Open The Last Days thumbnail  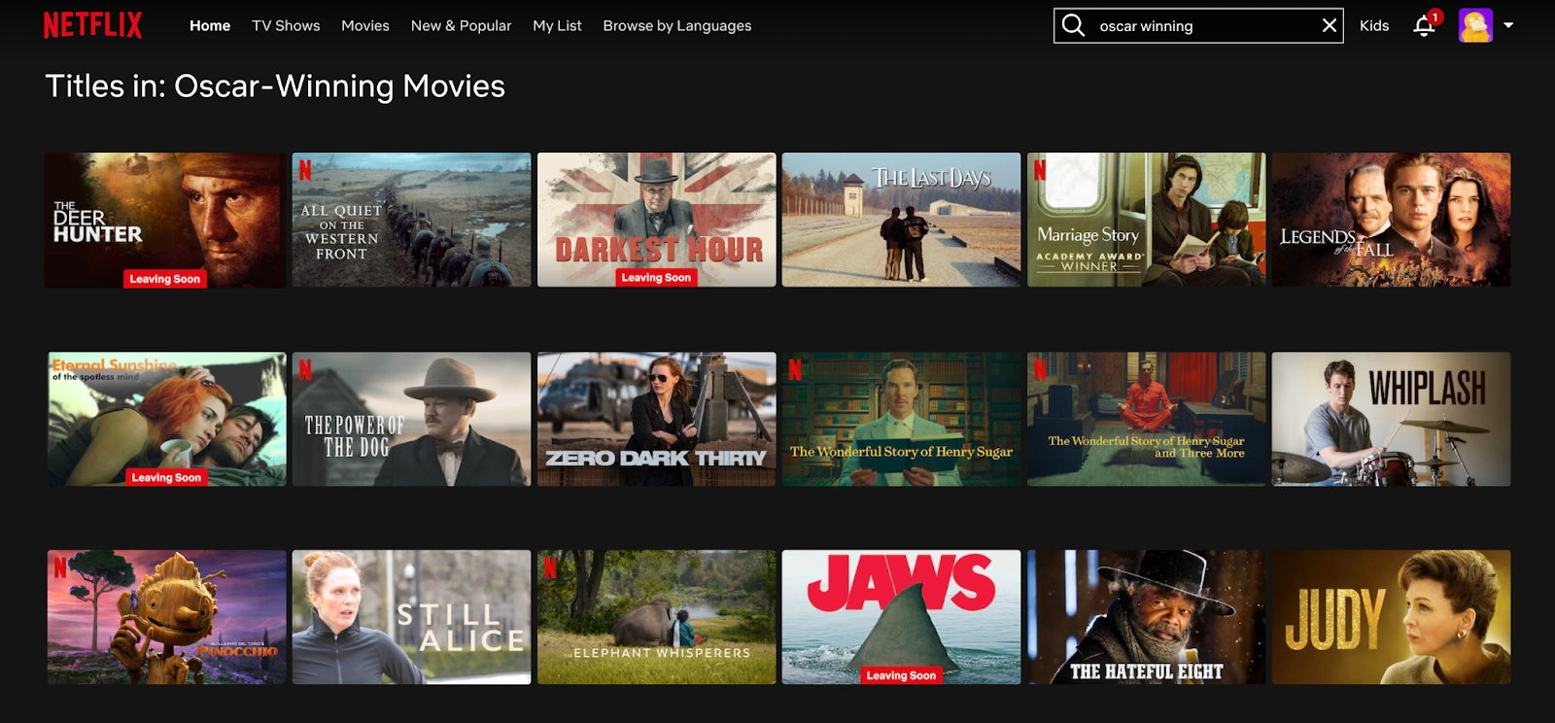coord(902,220)
